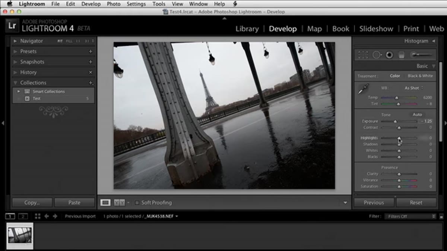Switch to Loupe view in toolbar

tap(106, 202)
